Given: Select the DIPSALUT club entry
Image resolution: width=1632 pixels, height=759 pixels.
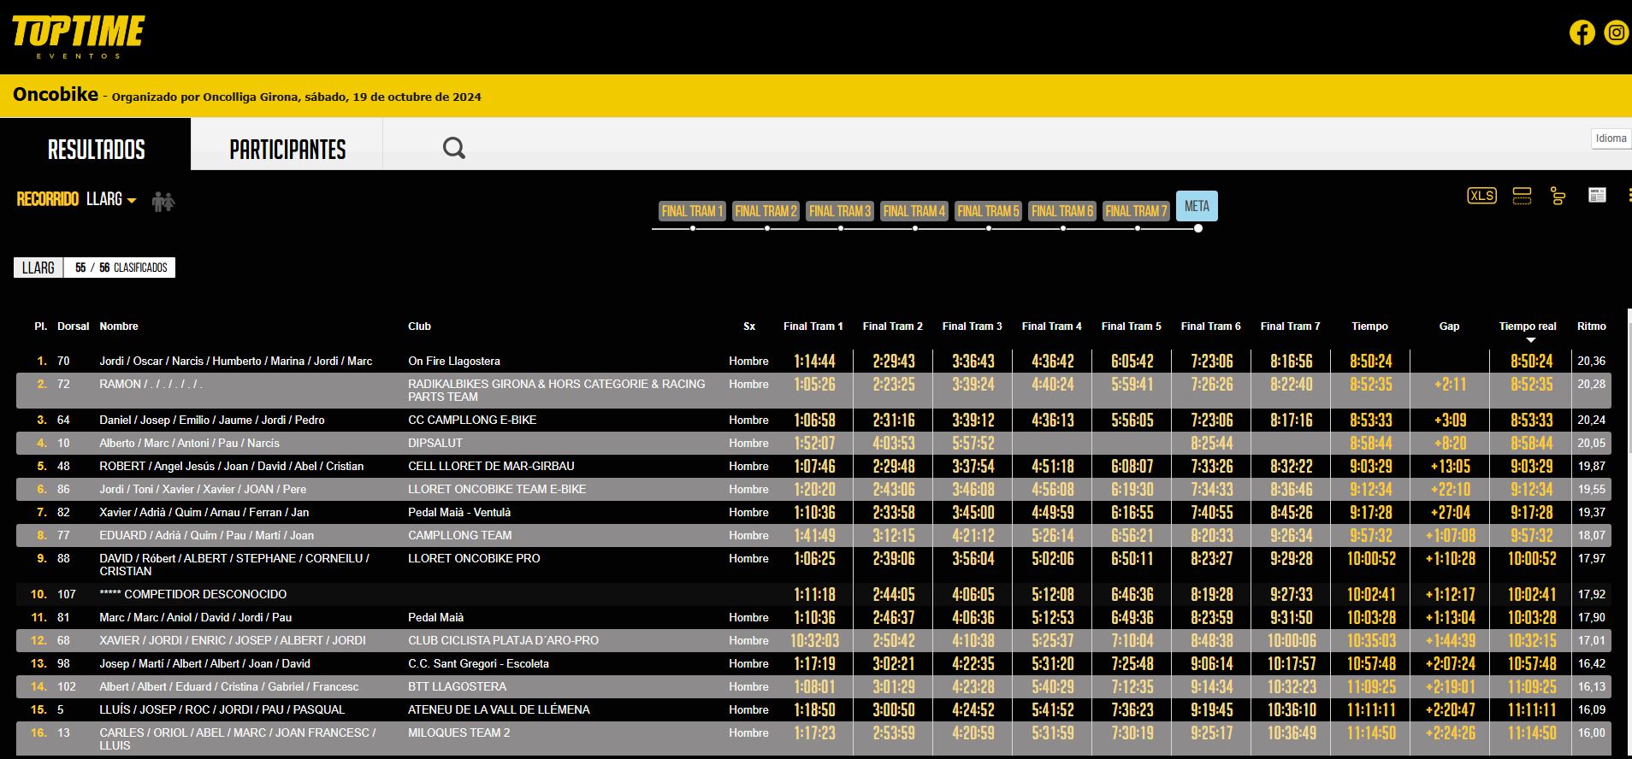Looking at the screenshot, I should coord(435,443).
